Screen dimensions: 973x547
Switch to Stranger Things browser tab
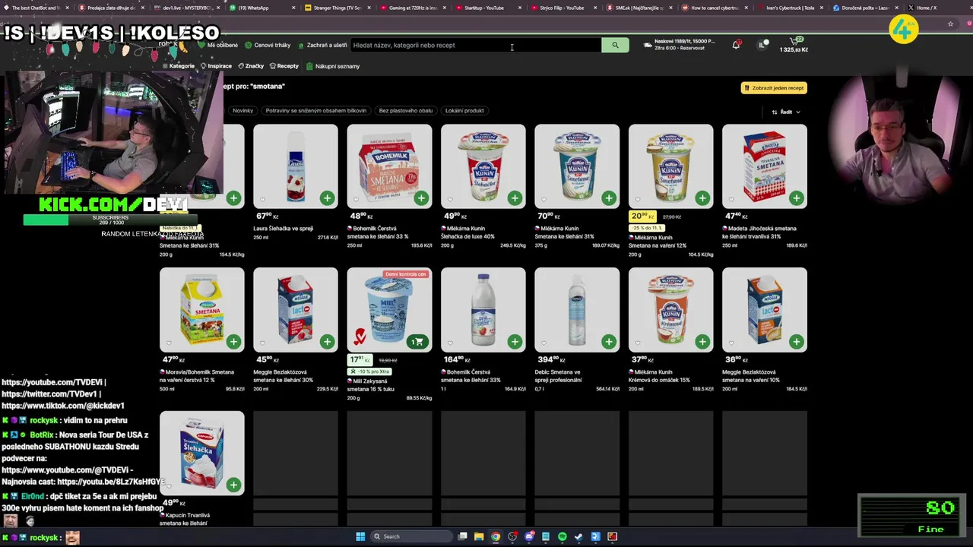tap(338, 8)
